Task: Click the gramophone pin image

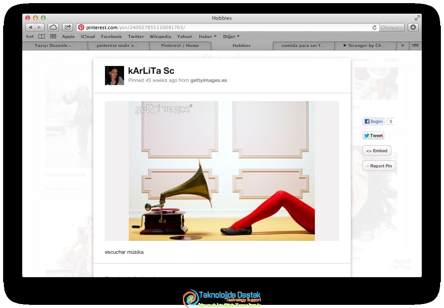Action: (222, 171)
